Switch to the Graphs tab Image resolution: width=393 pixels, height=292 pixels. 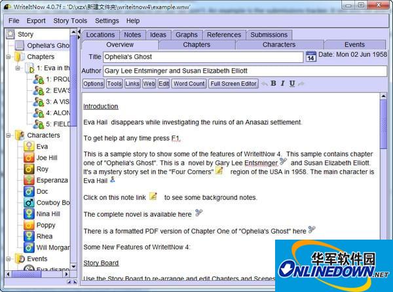pos(187,35)
